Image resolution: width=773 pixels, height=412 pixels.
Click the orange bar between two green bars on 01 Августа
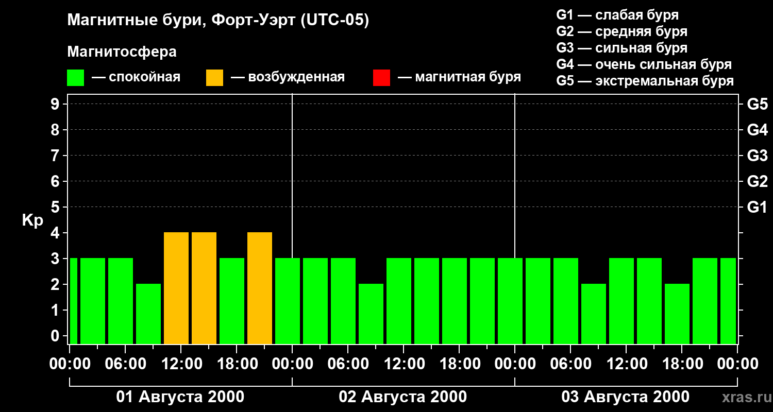point(260,288)
